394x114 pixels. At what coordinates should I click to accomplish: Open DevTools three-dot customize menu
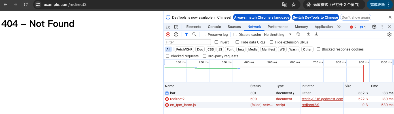pyautogui.click(x=382, y=27)
